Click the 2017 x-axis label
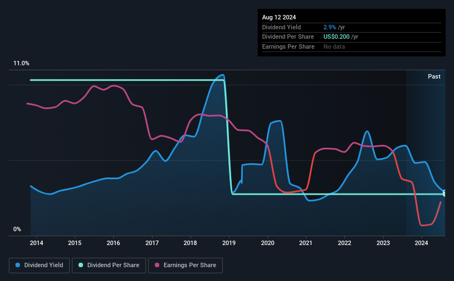The width and height of the screenshot is (454, 281). [x=152, y=243]
